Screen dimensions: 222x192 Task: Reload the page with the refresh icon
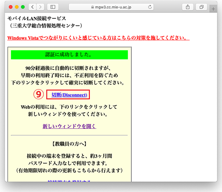pyautogui.click(x=150, y=7)
